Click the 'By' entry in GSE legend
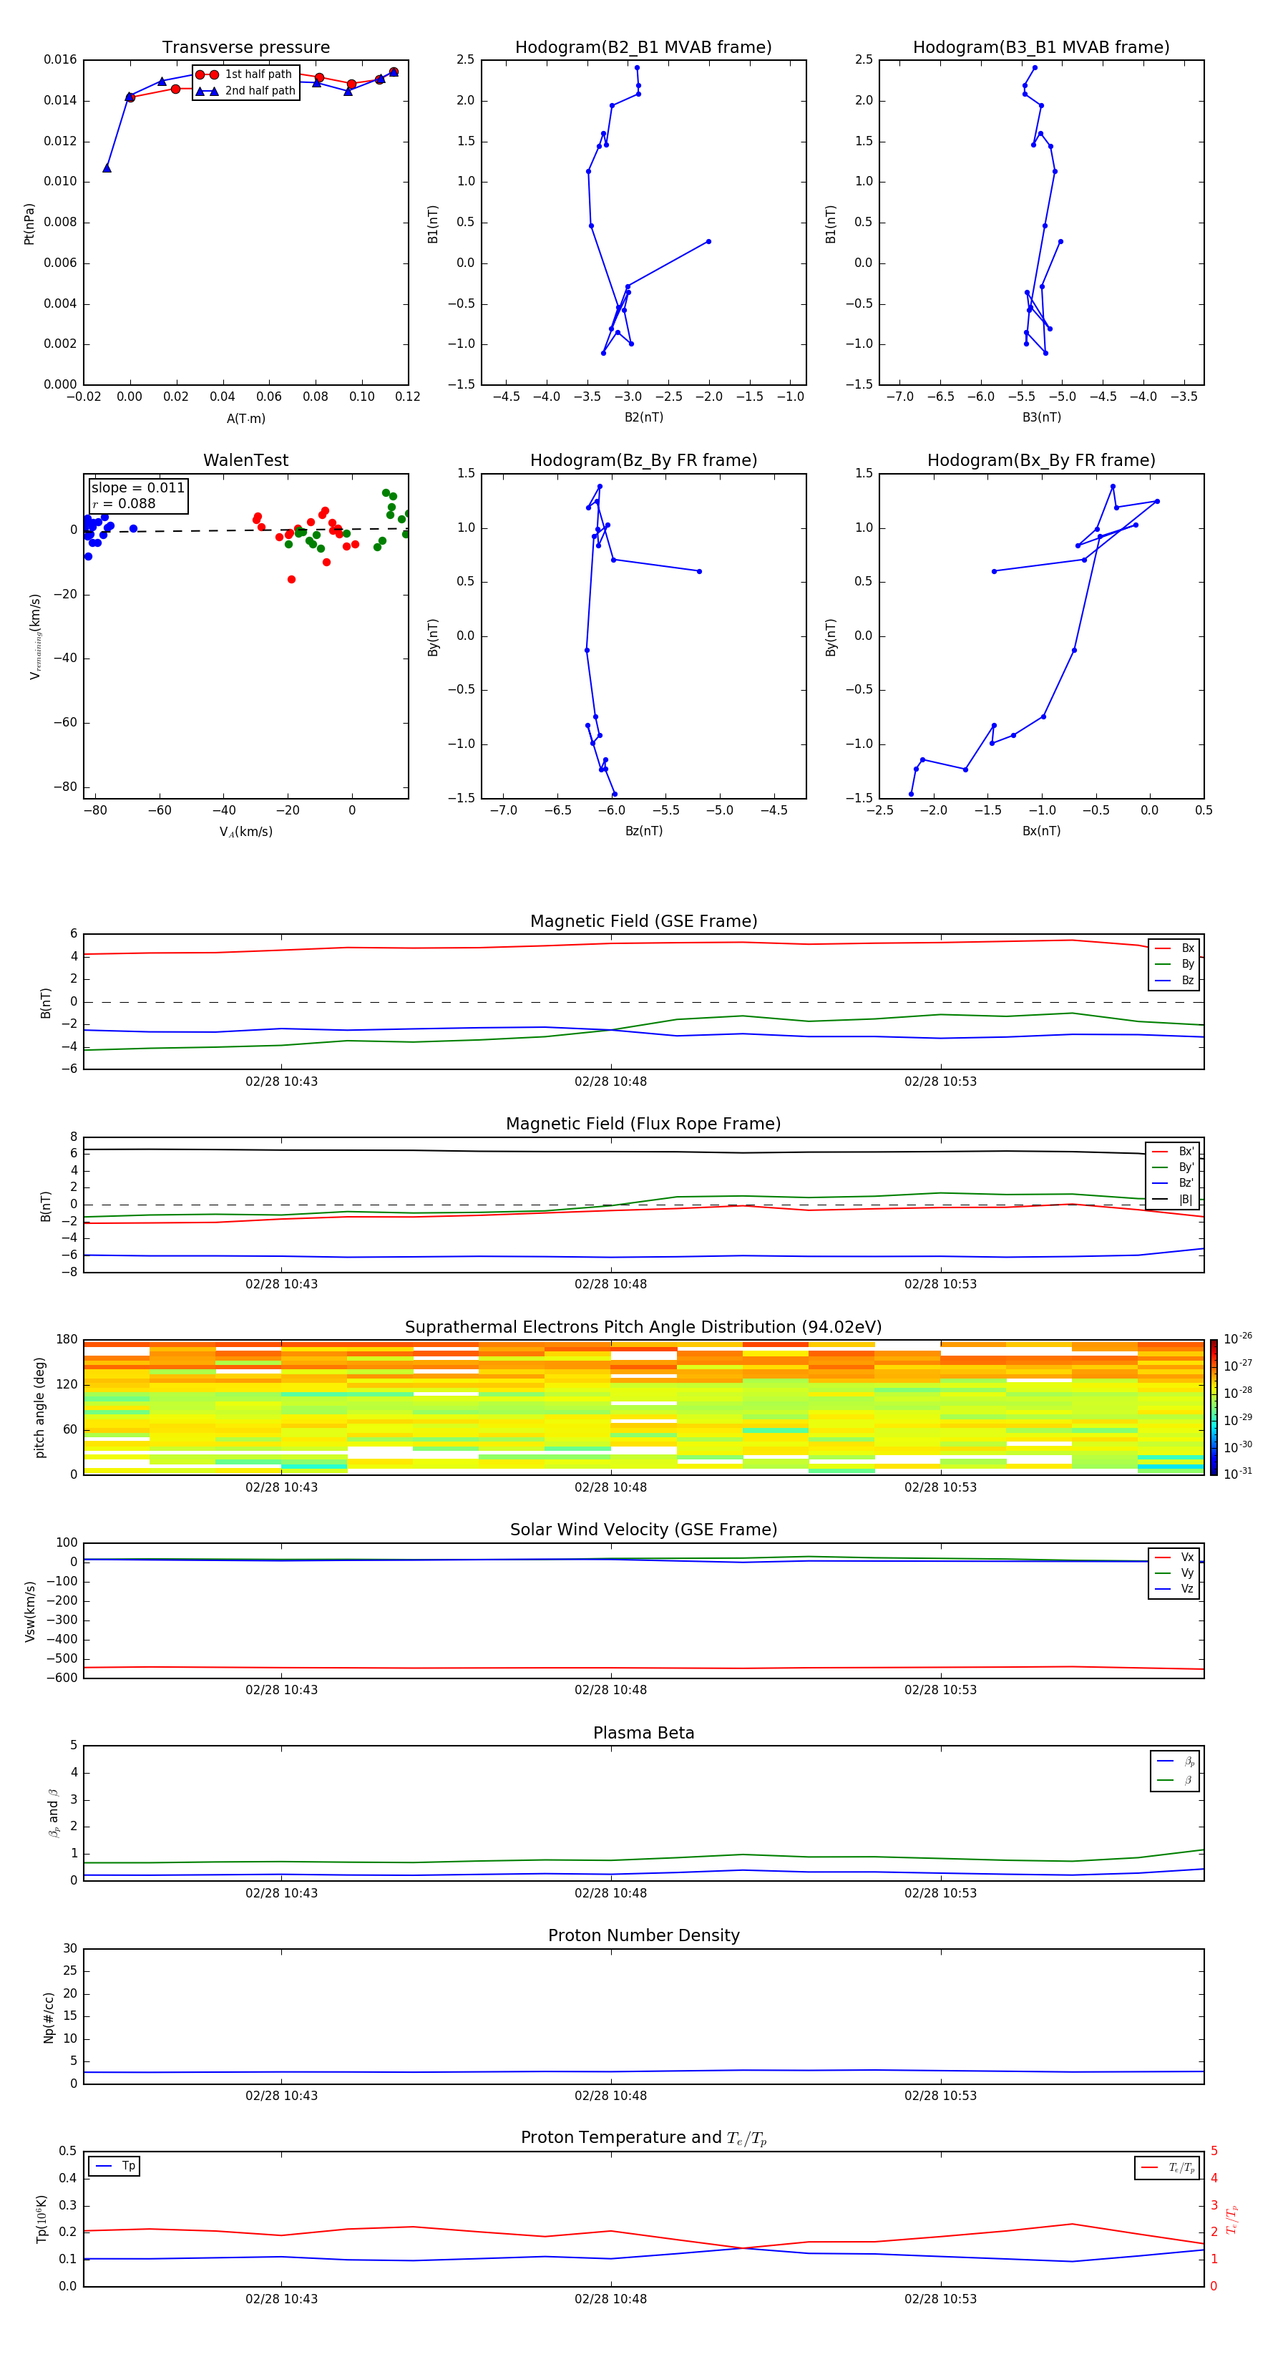Image resolution: width=1288 pixels, height=2362 pixels. pyautogui.click(x=1174, y=963)
